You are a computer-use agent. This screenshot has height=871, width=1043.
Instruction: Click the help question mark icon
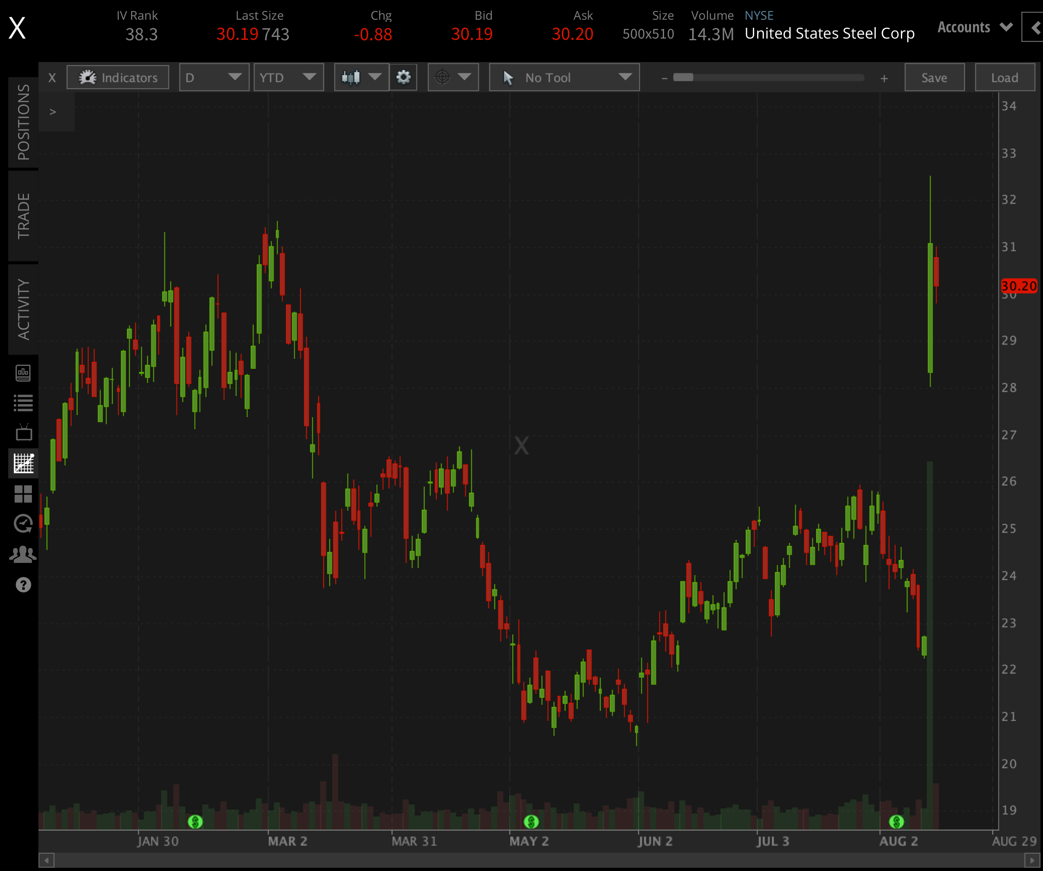[x=23, y=585]
